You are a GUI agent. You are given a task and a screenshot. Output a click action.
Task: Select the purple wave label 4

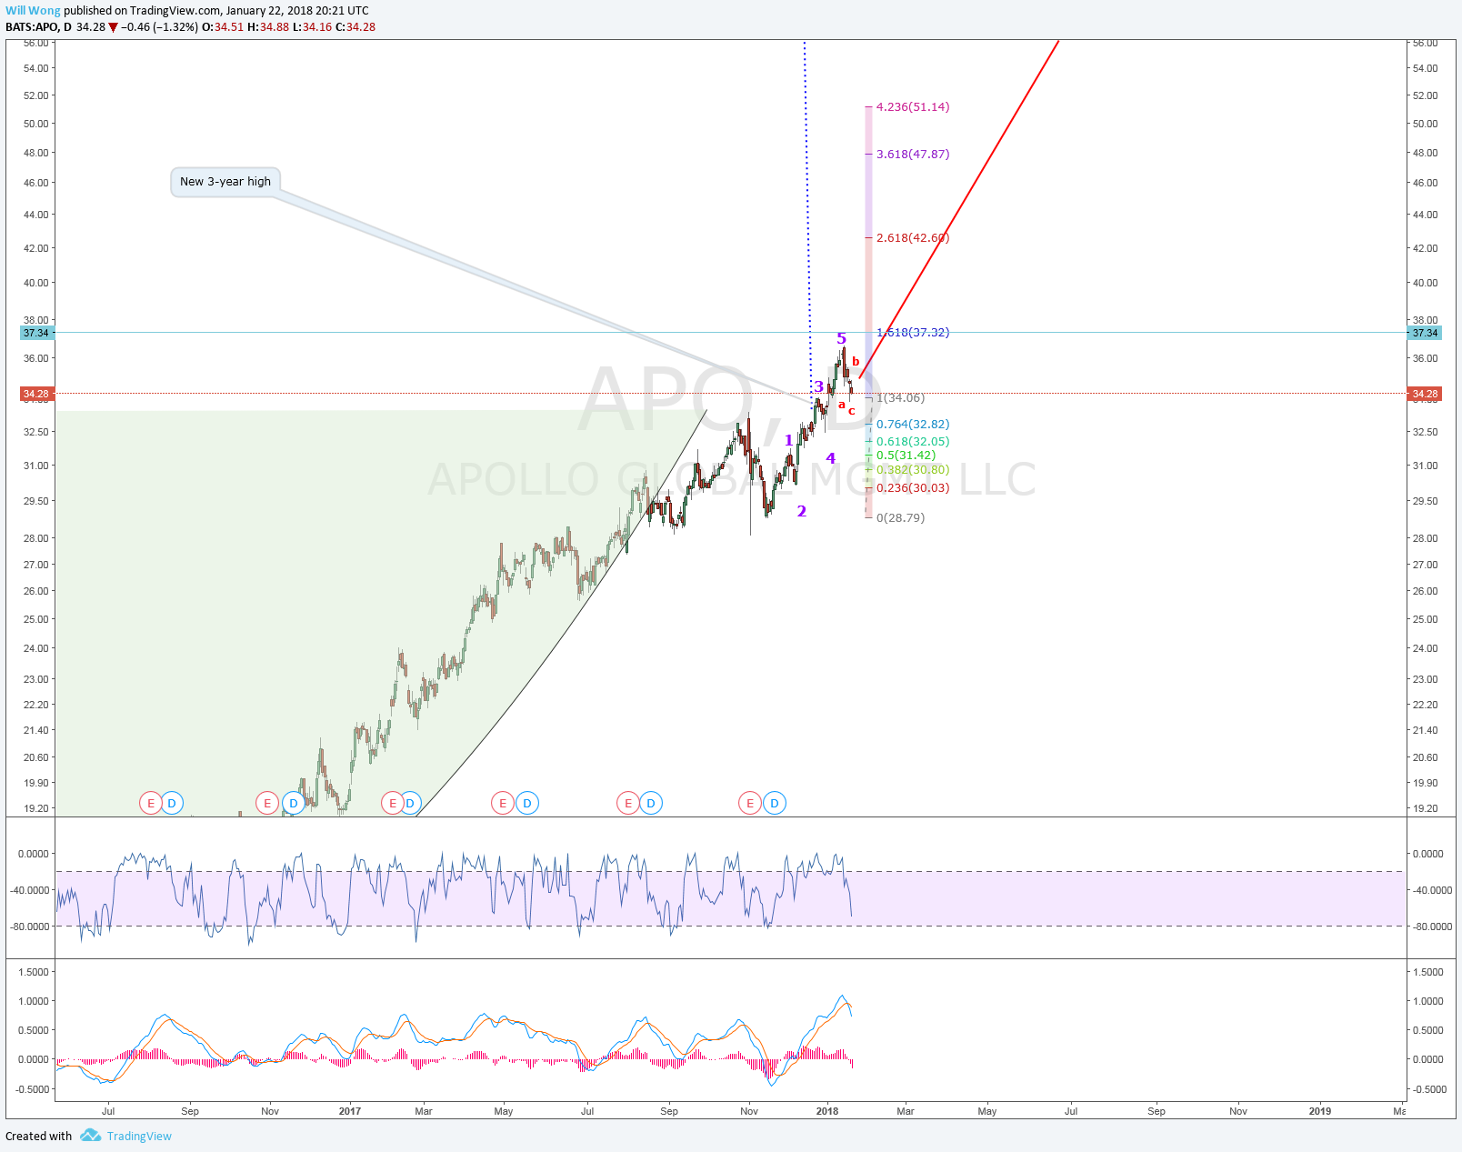(x=830, y=458)
